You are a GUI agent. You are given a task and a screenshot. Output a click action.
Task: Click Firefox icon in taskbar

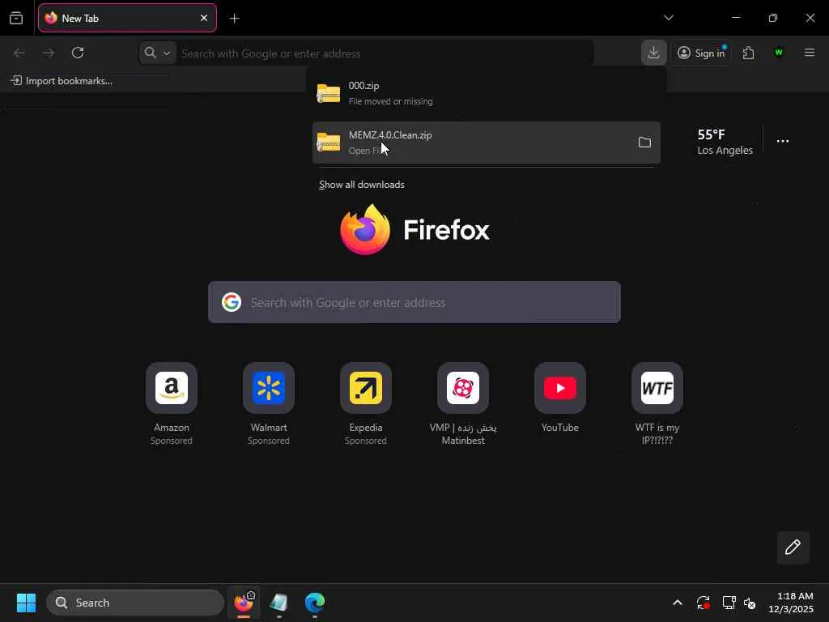point(244,603)
